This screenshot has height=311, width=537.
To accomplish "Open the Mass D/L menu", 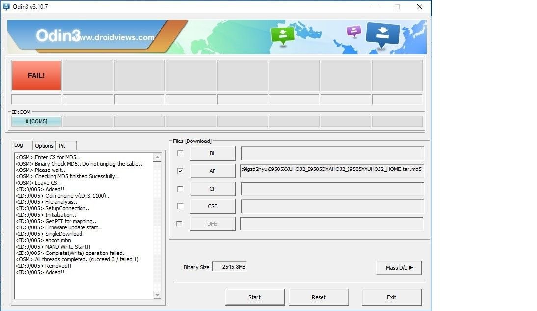I will 399,268.
